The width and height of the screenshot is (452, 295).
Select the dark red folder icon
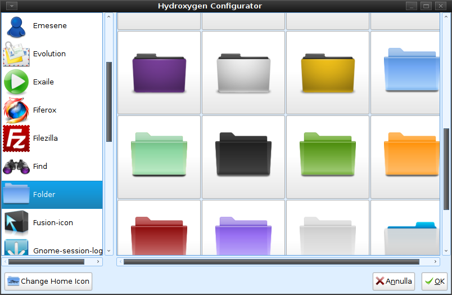pos(159,236)
